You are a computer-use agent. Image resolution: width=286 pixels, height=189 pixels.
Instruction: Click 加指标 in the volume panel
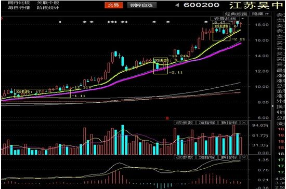(x=207, y=123)
